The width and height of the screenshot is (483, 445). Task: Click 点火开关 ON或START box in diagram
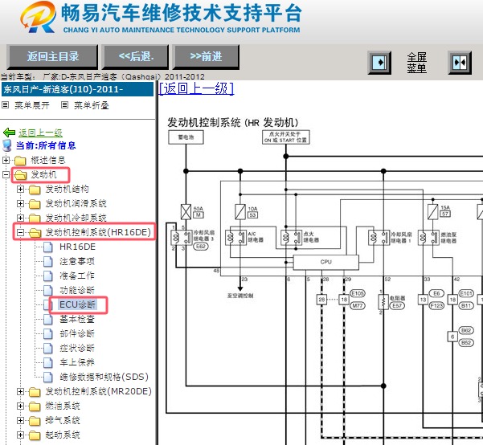click(x=286, y=137)
